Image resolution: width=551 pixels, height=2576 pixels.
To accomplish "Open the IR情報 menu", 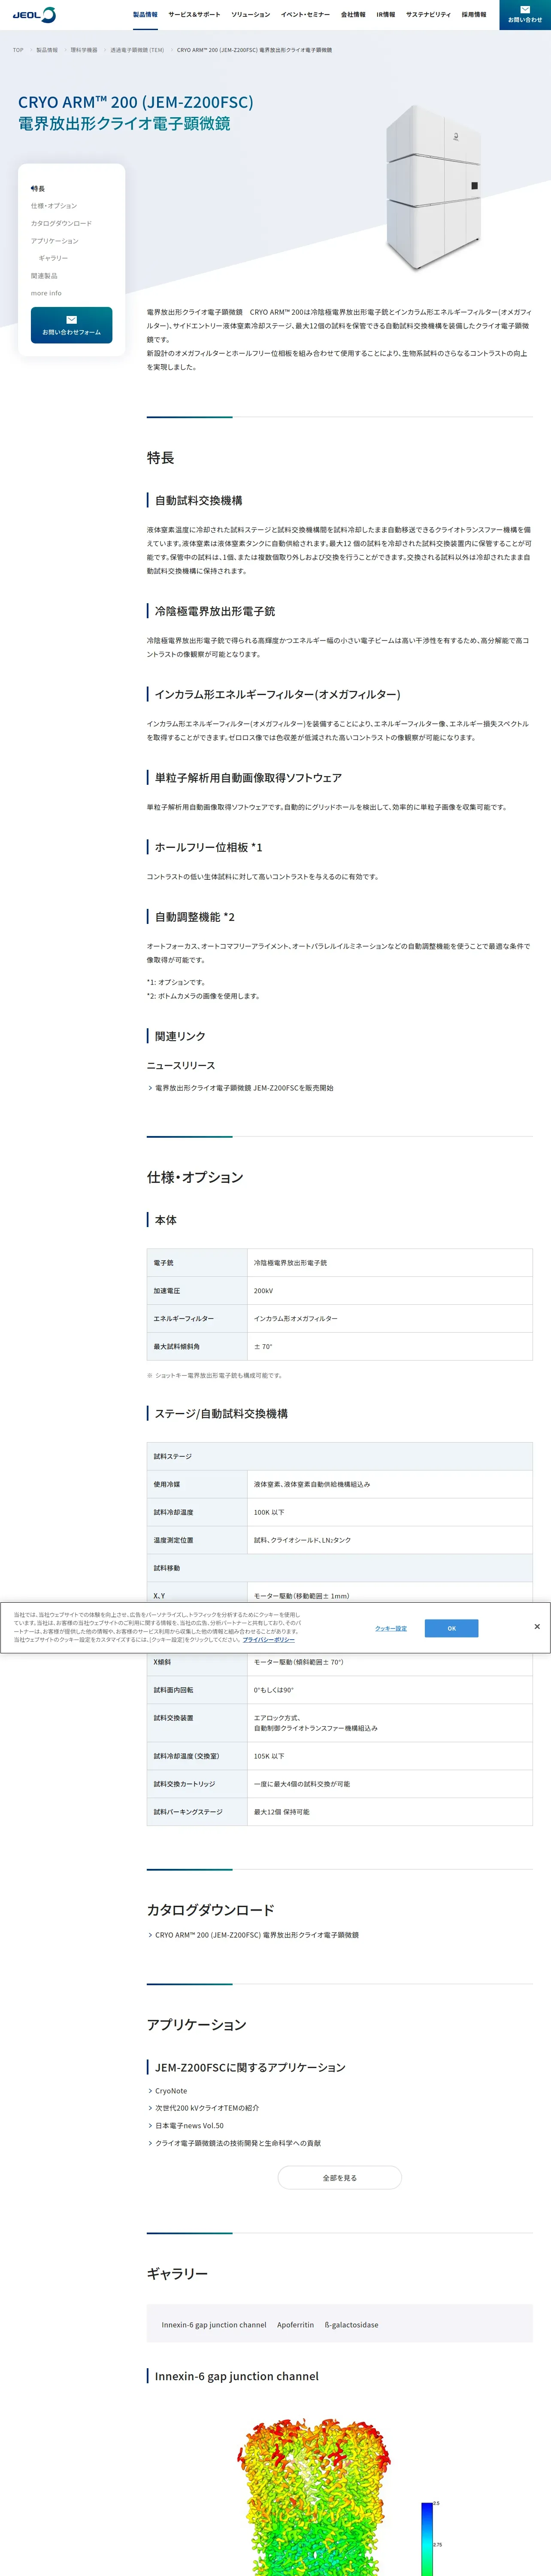I will (x=386, y=15).
